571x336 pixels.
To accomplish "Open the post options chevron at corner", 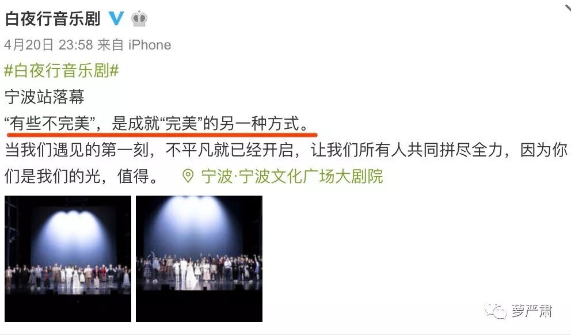I will 568,7.
